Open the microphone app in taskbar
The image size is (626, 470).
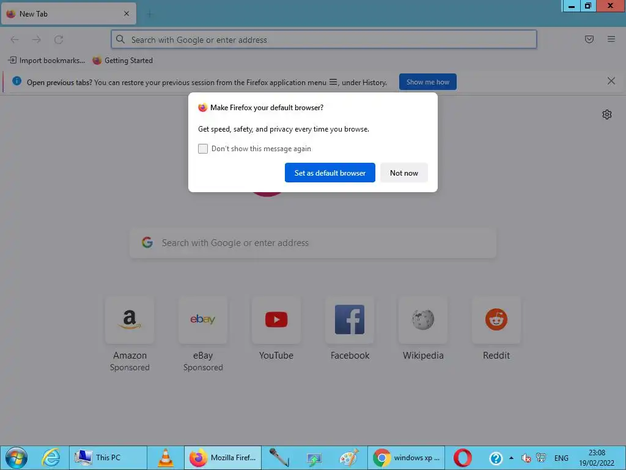(x=279, y=458)
